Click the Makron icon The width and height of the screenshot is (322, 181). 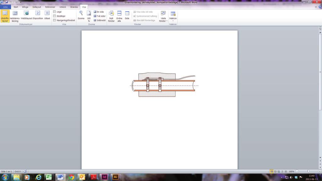click(x=173, y=14)
